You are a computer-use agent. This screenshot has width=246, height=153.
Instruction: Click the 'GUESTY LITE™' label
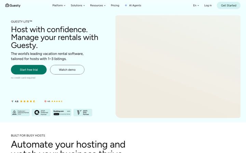coord(22,21)
